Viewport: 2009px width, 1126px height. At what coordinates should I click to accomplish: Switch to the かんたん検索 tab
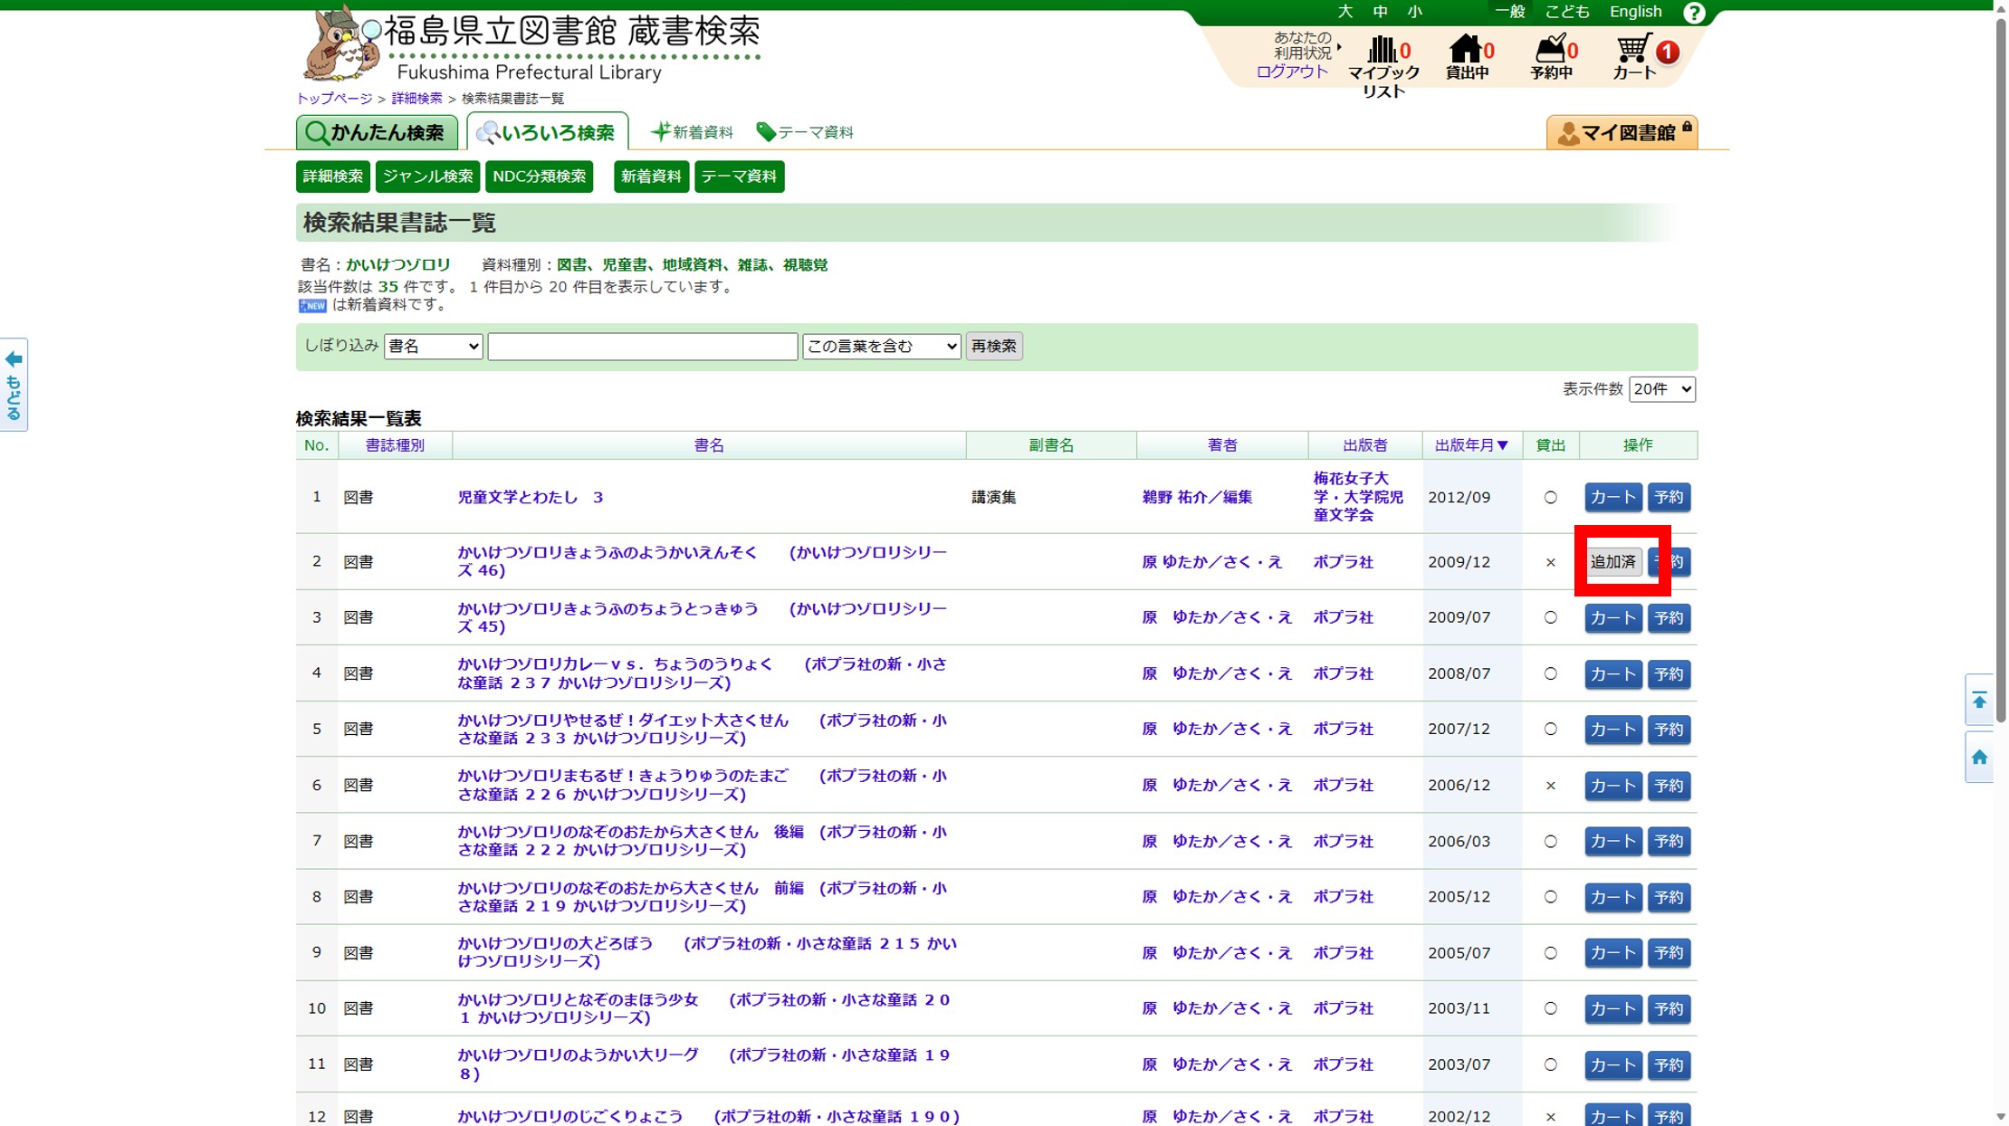point(377,133)
